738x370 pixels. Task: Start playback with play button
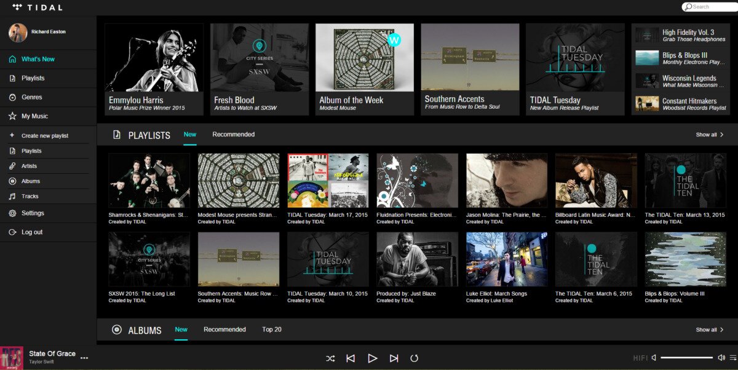coord(372,358)
